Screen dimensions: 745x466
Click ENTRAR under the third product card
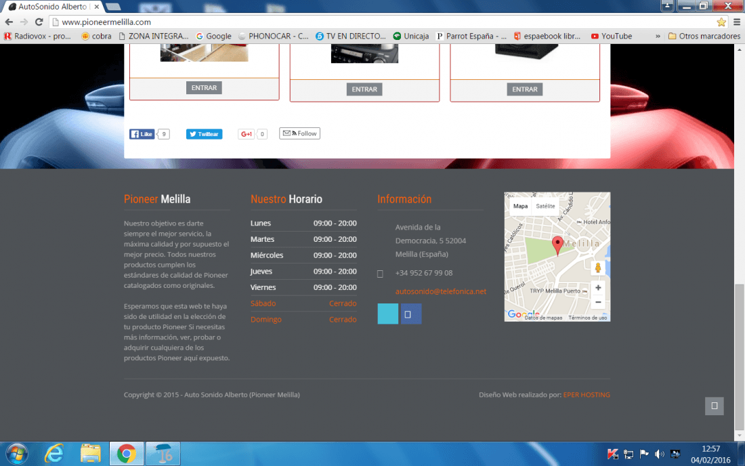(x=524, y=89)
